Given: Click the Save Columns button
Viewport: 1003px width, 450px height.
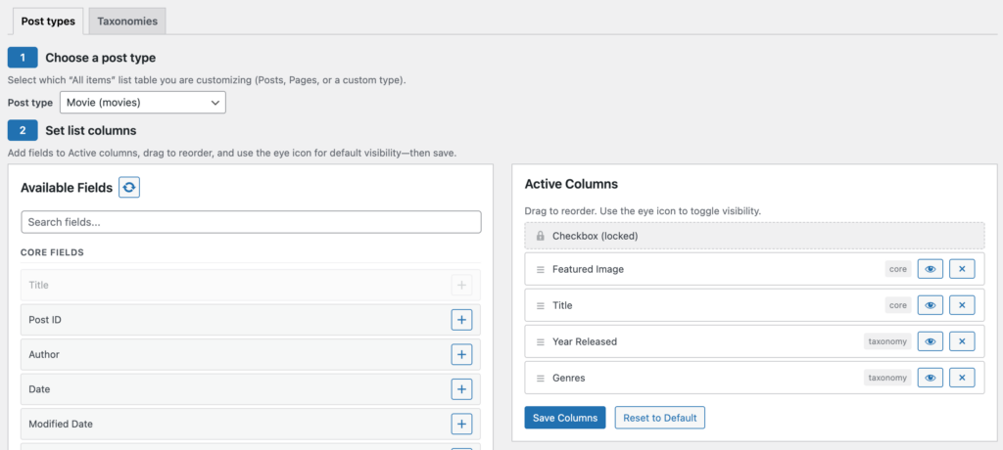Looking at the screenshot, I should point(565,418).
